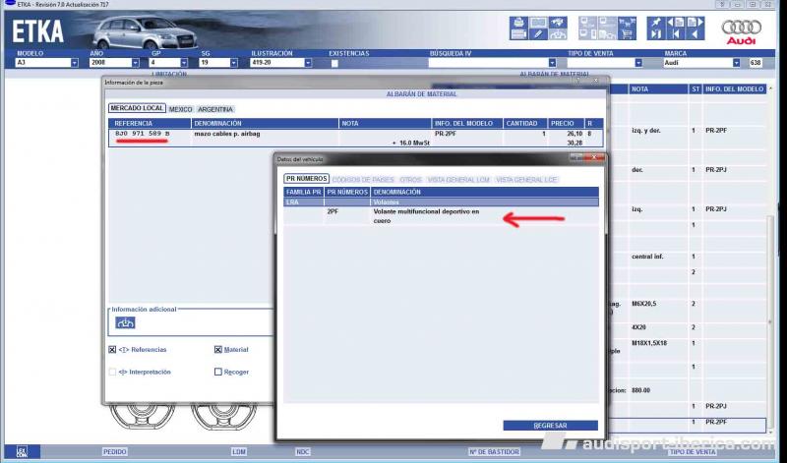Click the multiple shopping carts icon
787x463 pixels.
click(x=627, y=23)
